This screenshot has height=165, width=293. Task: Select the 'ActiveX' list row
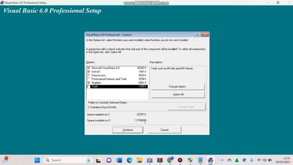[x=117, y=71]
